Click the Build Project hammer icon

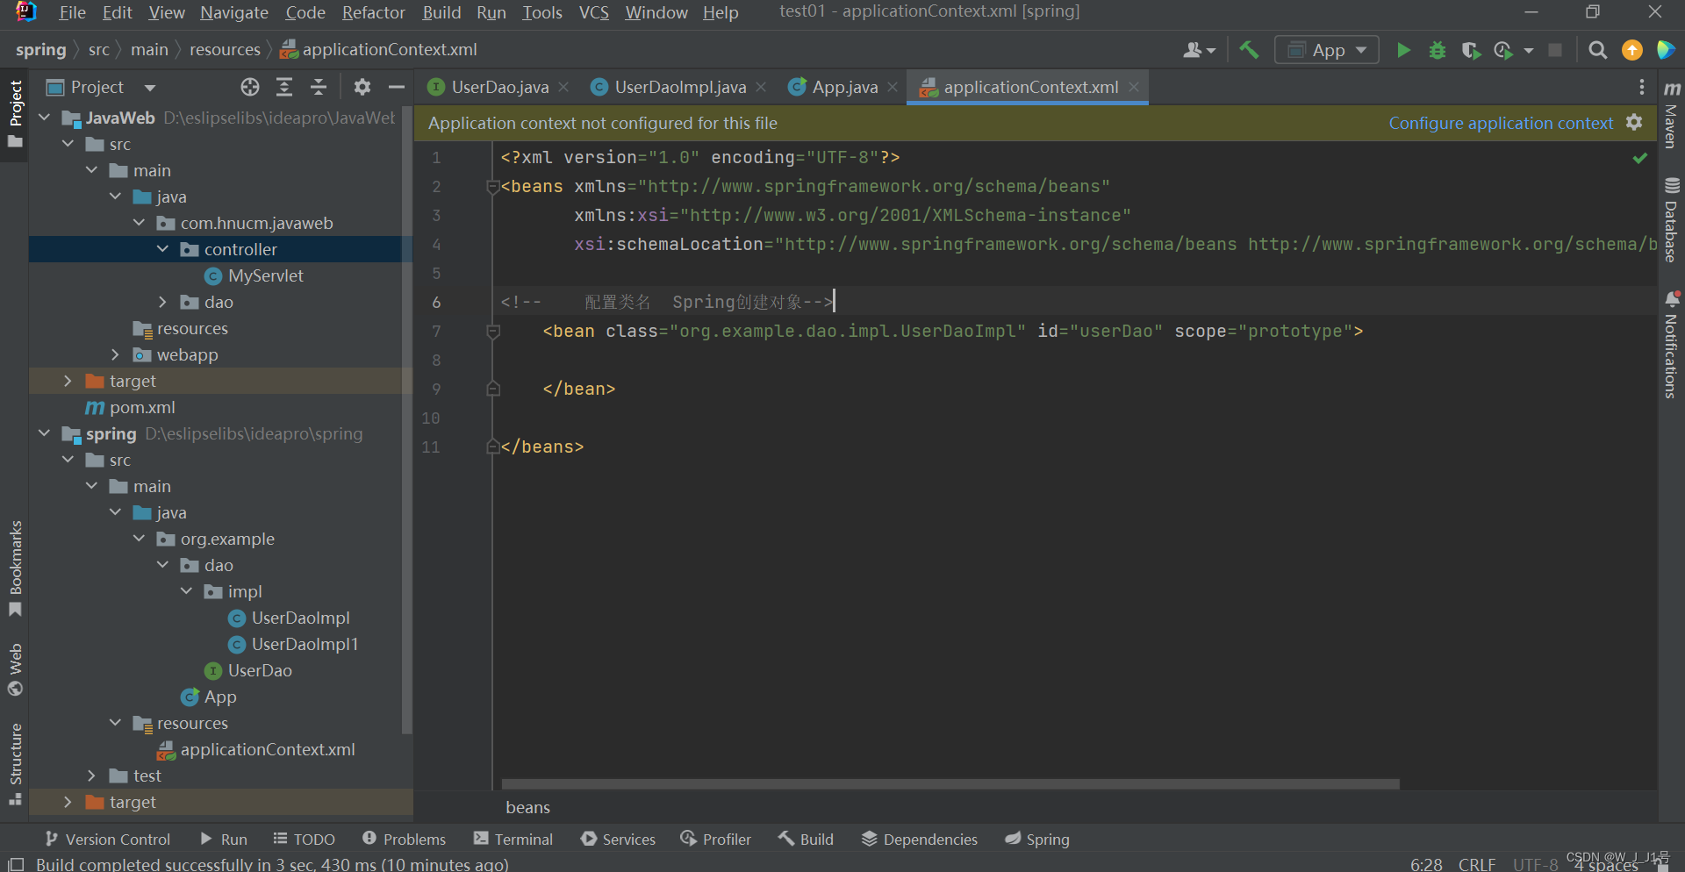1249,50
